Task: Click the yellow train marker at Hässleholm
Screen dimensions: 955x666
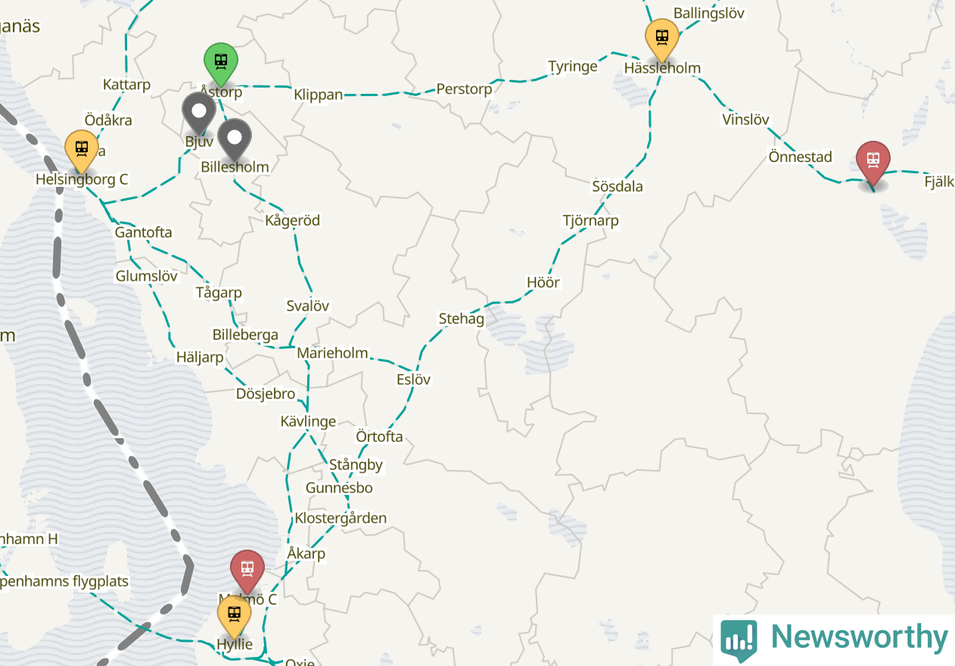Action: 662,40
